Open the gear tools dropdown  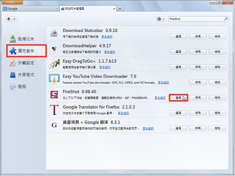click(x=160, y=19)
